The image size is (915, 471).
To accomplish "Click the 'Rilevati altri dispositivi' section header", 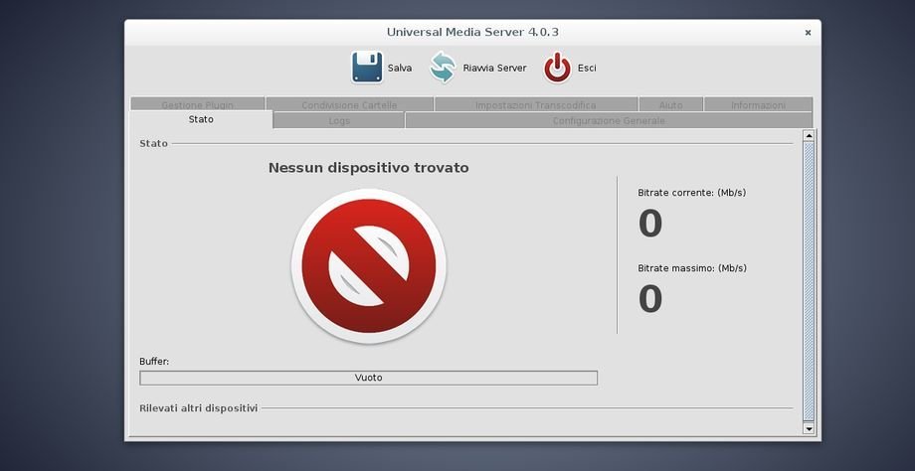I will coord(198,408).
